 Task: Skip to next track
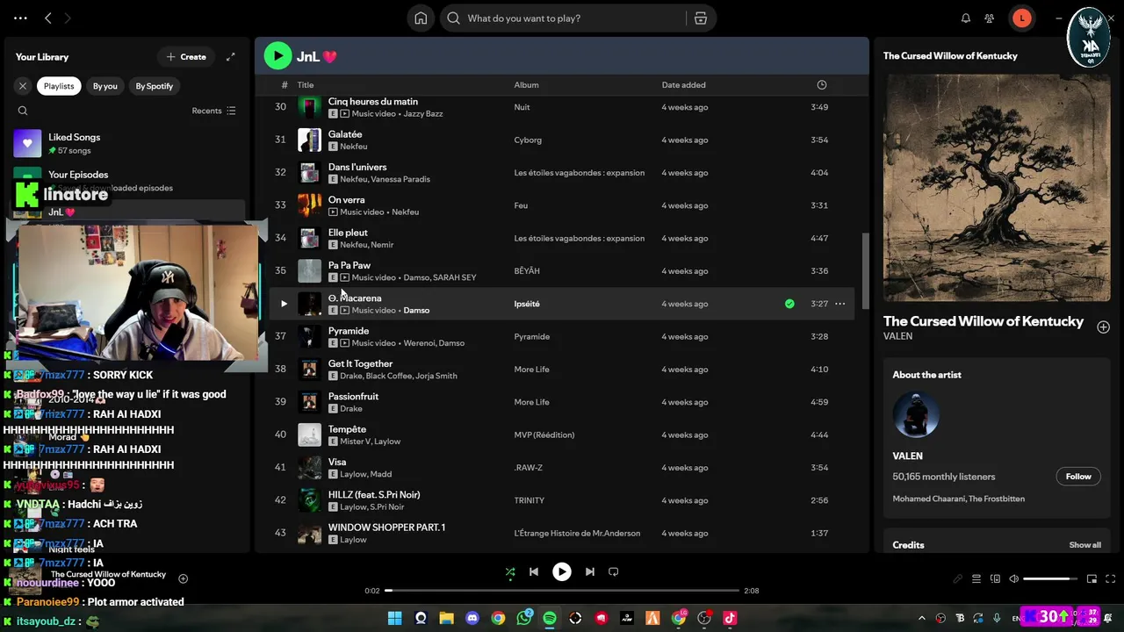tap(590, 571)
